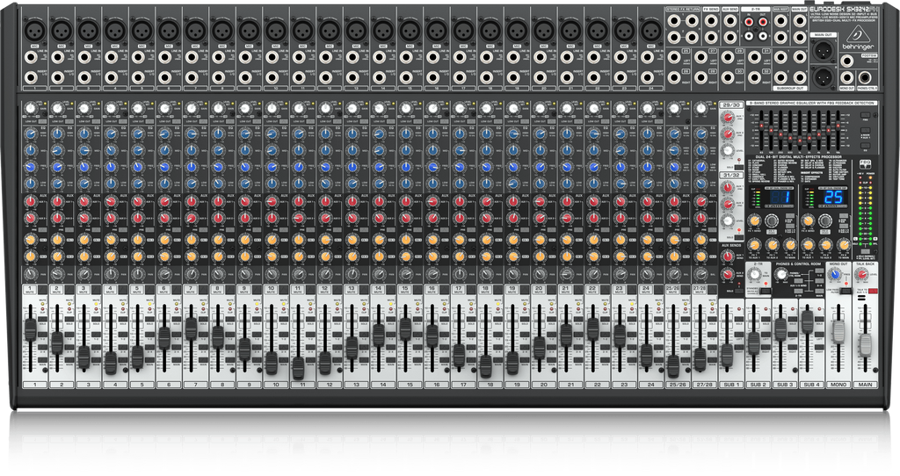This screenshot has height=476, width=900.
Task: Toggle channel 1 LOW CUT button
Action: (x=40, y=121)
